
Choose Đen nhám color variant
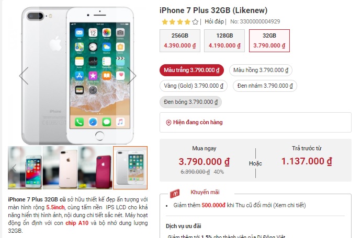(265, 86)
